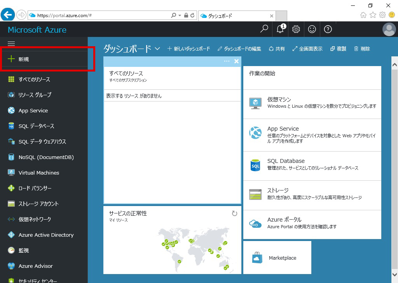Open the Azure ポータル getting started item
Screen dimensions: 398x283
tap(312, 224)
